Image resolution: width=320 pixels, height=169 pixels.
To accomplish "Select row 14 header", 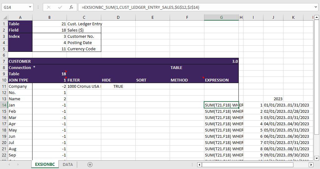I will point(4,105).
